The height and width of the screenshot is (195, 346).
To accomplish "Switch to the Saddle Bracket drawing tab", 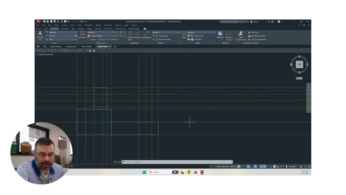I will [x=56, y=47].
